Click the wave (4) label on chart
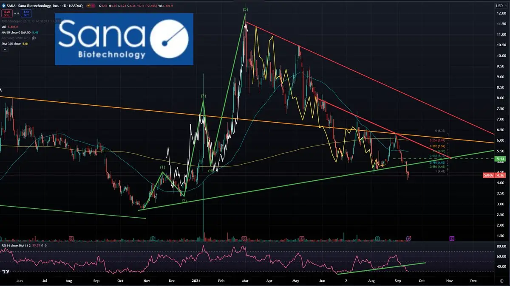 pos(210,171)
